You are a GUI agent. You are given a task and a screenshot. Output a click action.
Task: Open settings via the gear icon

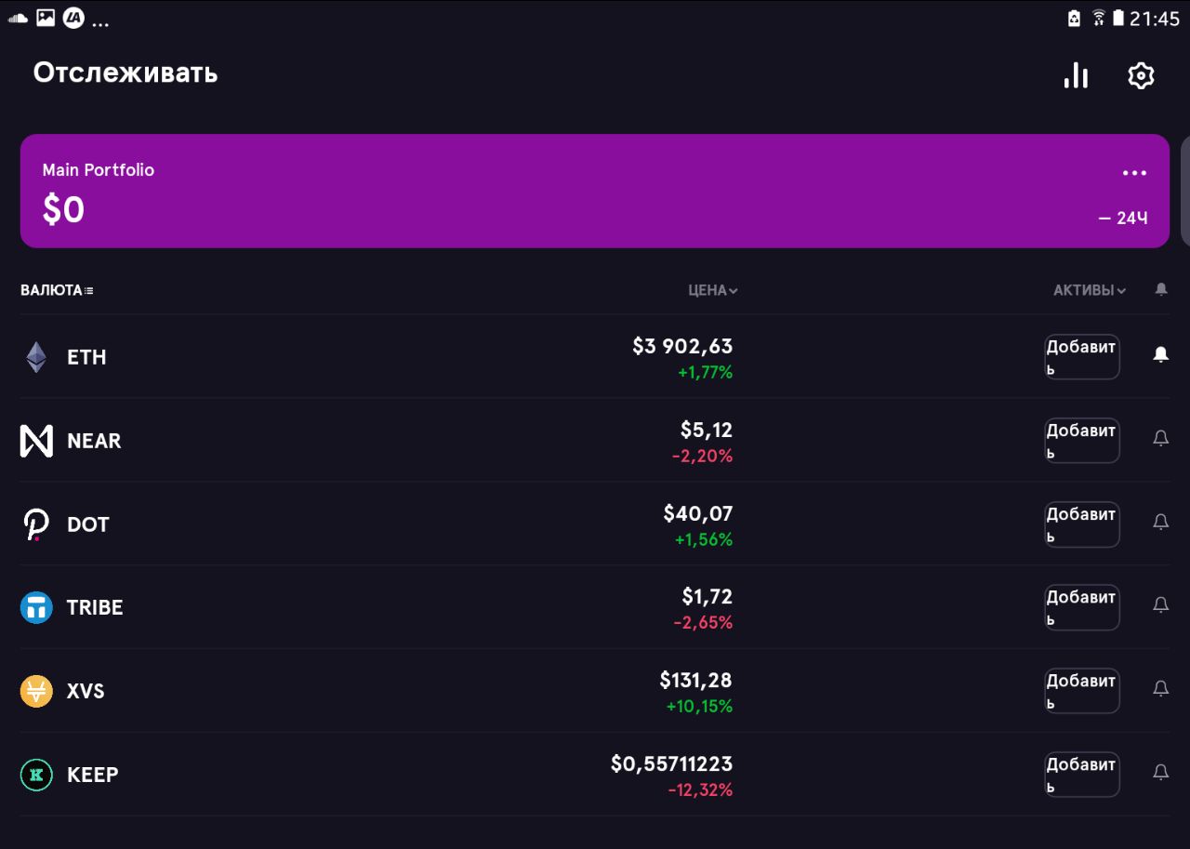1141,75
